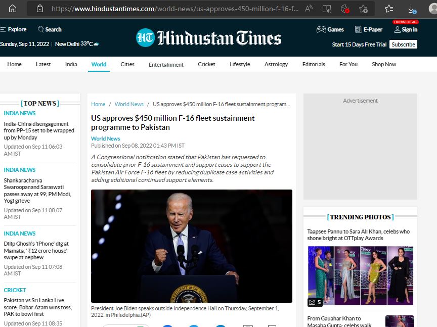This screenshot has height=327, width=437.
Task: Click INDIA NEWS label above India-China story
Action: pyautogui.click(x=20, y=113)
